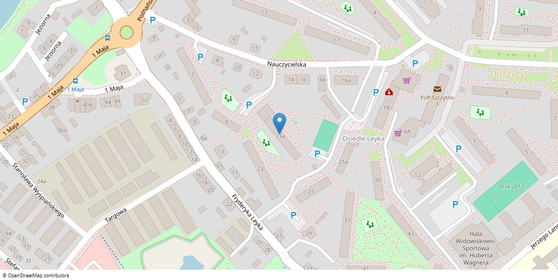558x280 pixels.
Task: Select the parking icon below building 25
Action: point(293,215)
